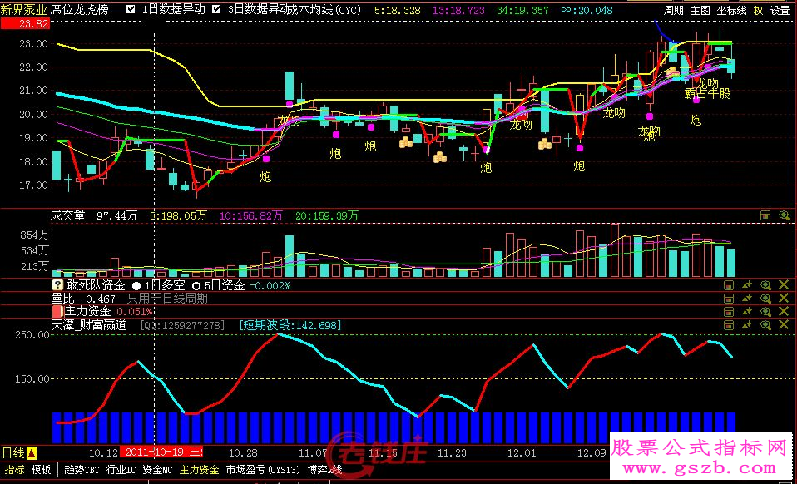Screen dimensions: 797x484
Task: Open 席位龙虎榜 link
Action: (x=79, y=10)
